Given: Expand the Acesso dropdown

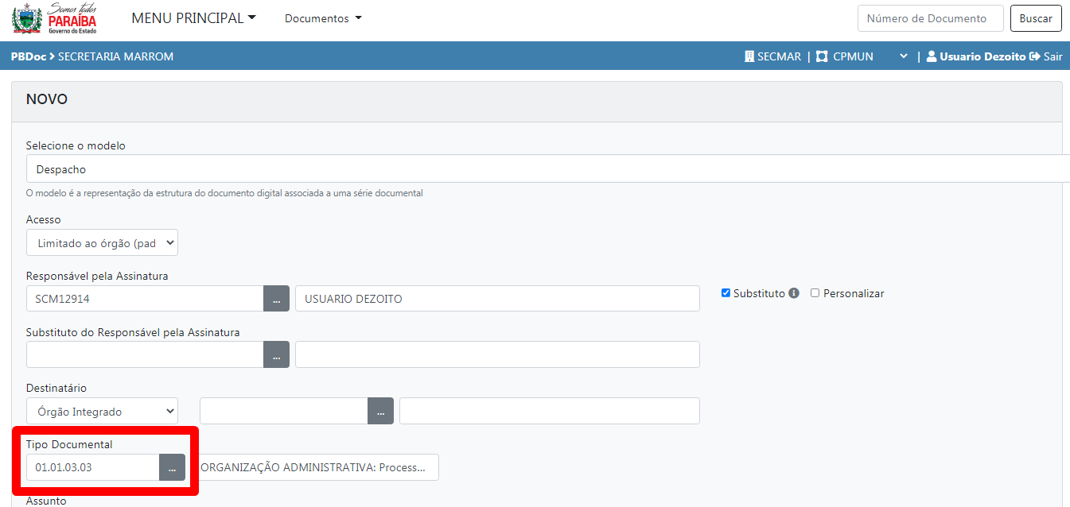Looking at the screenshot, I should (x=102, y=243).
